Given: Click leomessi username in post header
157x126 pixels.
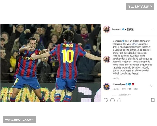Looking at the screenshot, I should pyautogui.click(x=117, y=29).
